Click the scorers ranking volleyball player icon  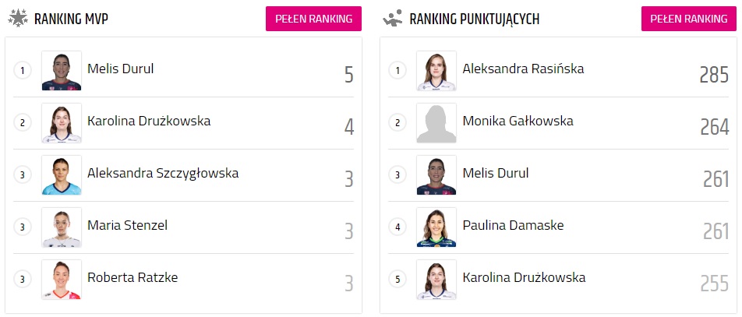(x=392, y=17)
